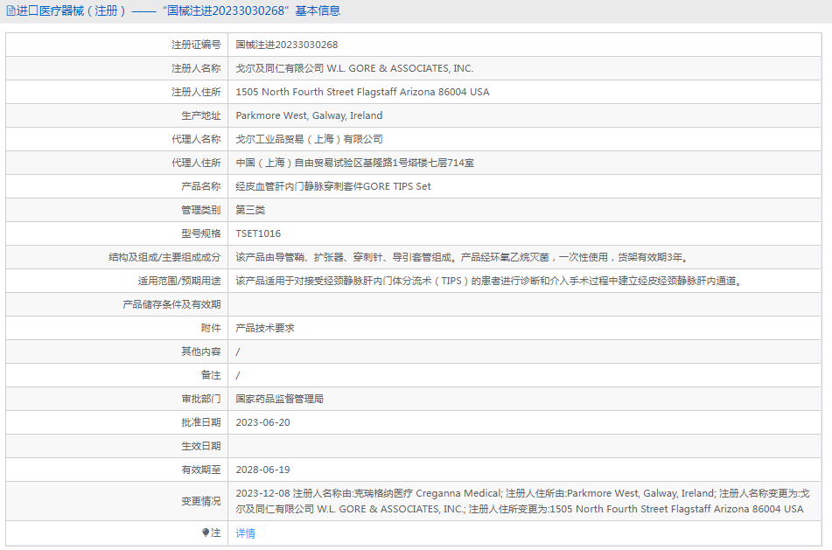
Task: Click the 变更情况 label
Action: click(200, 501)
